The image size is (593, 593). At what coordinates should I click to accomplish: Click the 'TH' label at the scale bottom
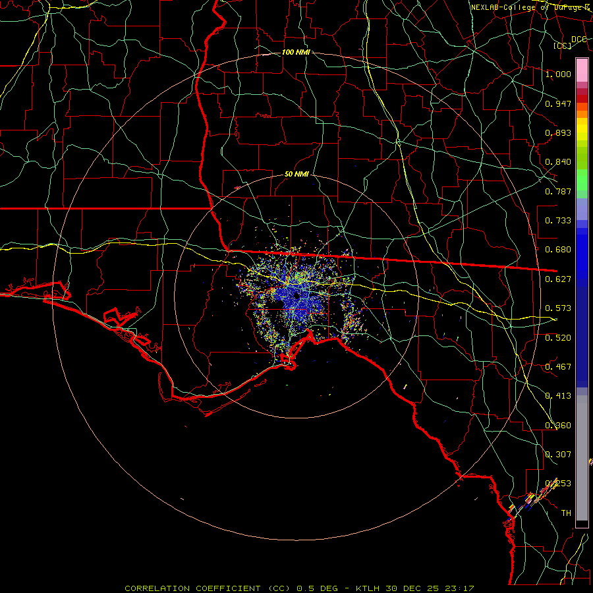566,513
